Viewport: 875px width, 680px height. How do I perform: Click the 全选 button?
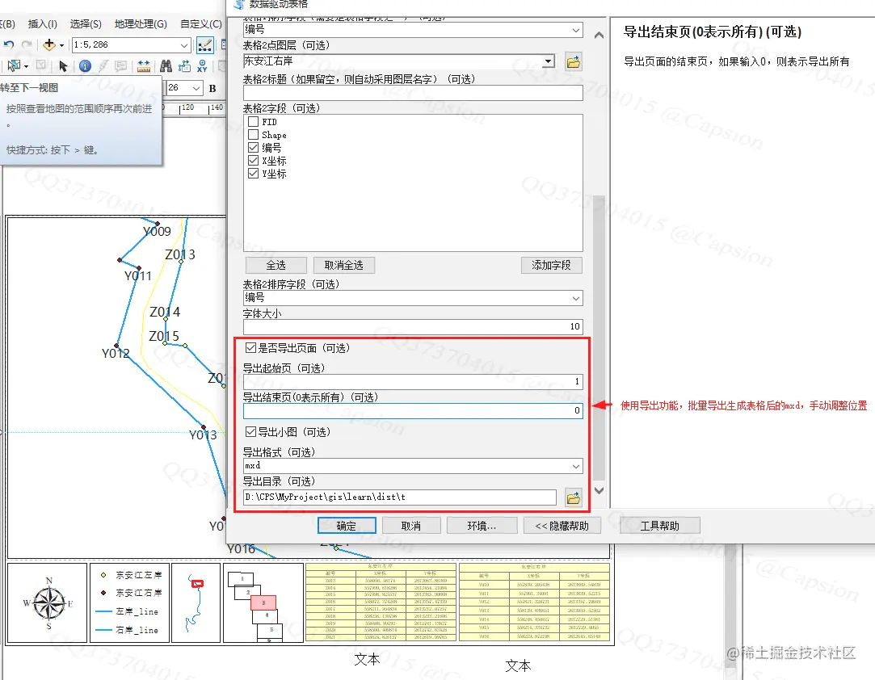[276, 265]
